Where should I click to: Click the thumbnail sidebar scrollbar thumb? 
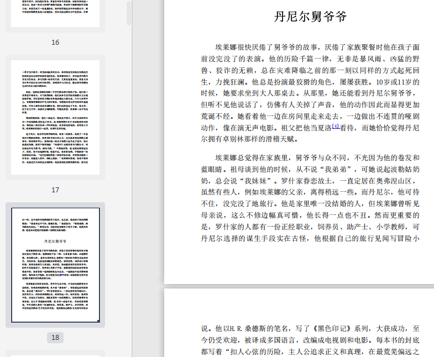[x=129, y=13]
